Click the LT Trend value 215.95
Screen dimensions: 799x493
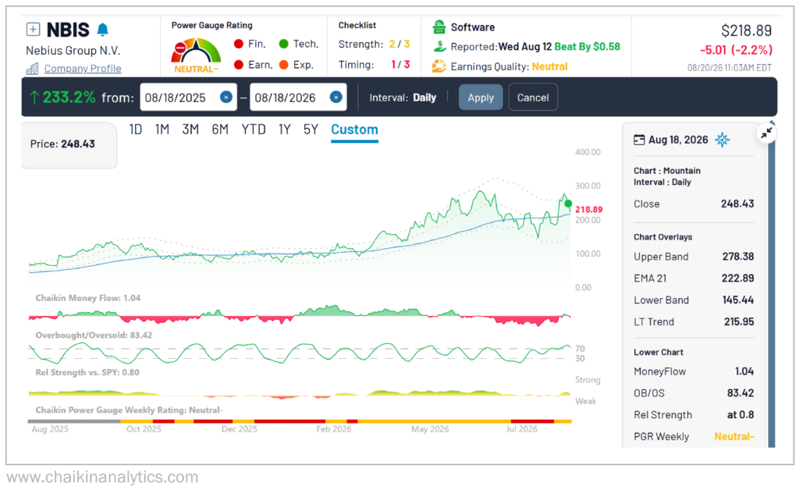(739, 322)
